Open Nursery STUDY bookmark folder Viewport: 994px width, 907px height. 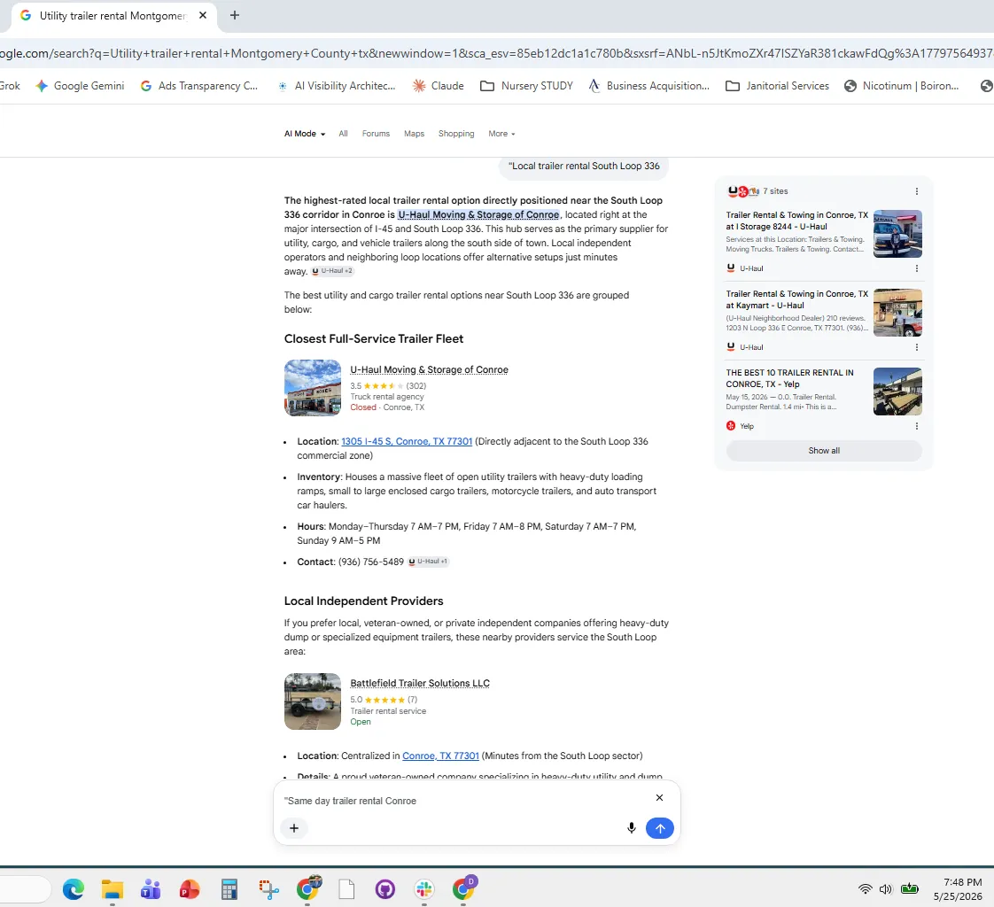pyautogui.click(x=527, y=86)
